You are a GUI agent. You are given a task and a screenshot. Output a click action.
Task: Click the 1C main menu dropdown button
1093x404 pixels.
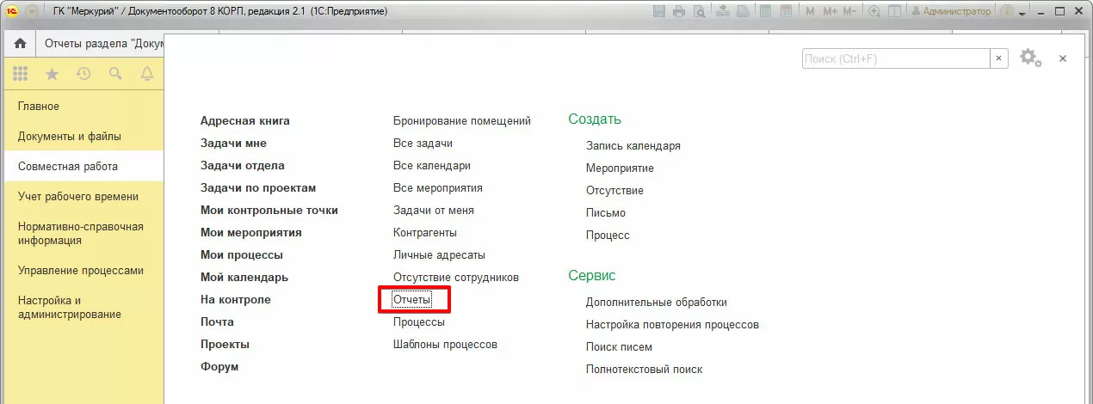(32, 11)
